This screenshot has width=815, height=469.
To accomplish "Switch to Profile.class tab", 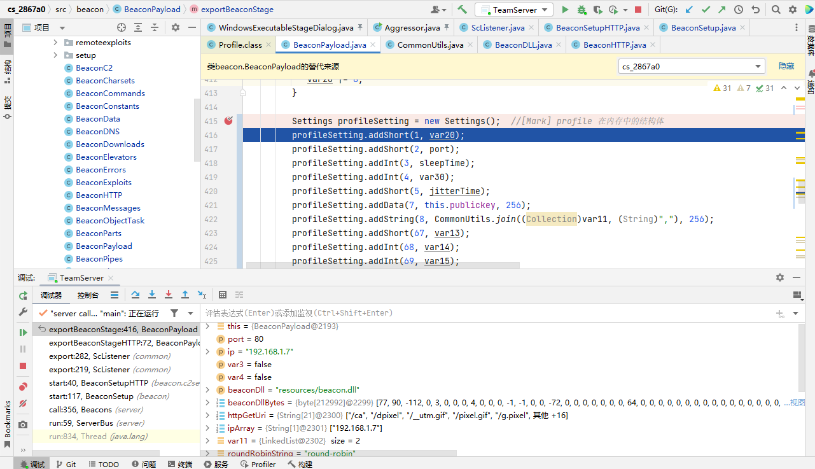I will pos(240,45).
